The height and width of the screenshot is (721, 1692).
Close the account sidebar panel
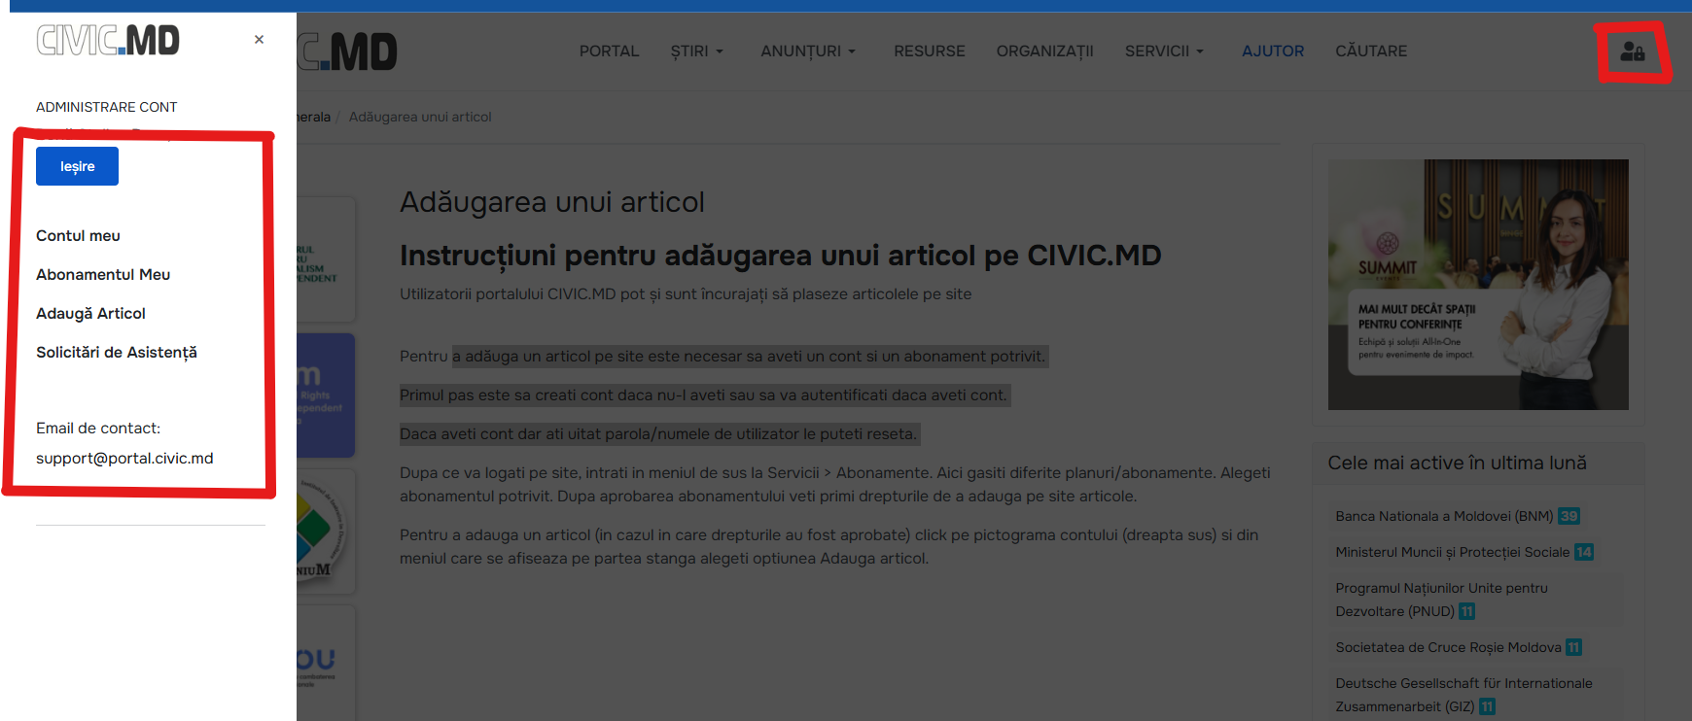click(x=259, y=40)
